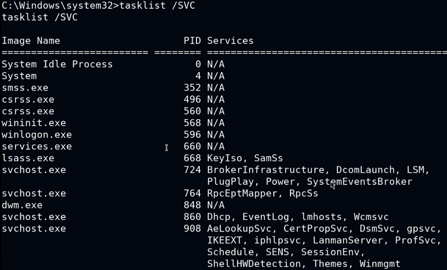Click the LanmanServer service name
The width and height of the screenshot is (447, 270).
click(348, 240)
